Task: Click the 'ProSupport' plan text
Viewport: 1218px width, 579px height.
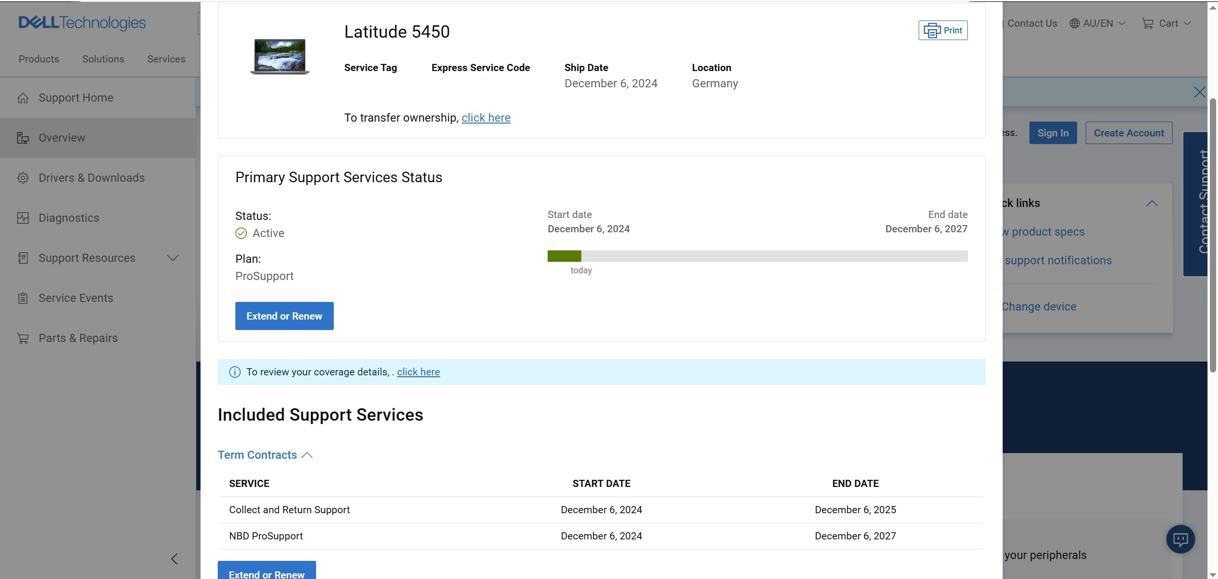Action: [265, 276]
